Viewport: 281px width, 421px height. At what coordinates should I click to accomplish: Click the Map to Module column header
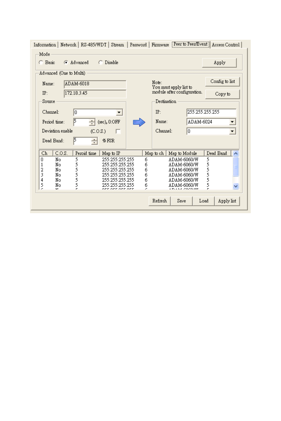(x=185, y=153)
